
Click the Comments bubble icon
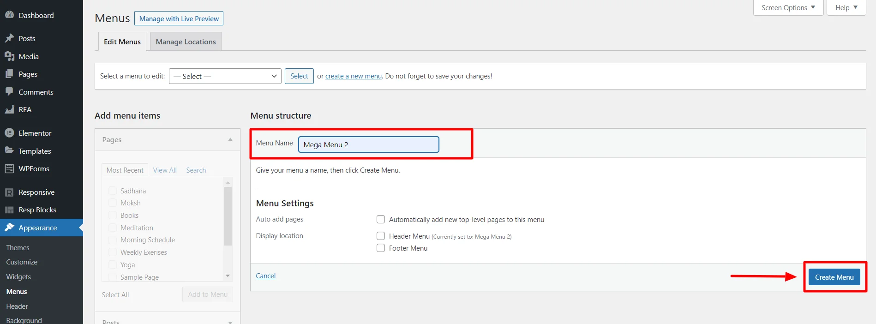click(9, 92)
